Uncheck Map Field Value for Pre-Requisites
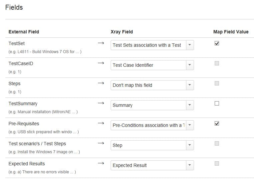The width and height of the screenshot is (254, 184). 217,124
